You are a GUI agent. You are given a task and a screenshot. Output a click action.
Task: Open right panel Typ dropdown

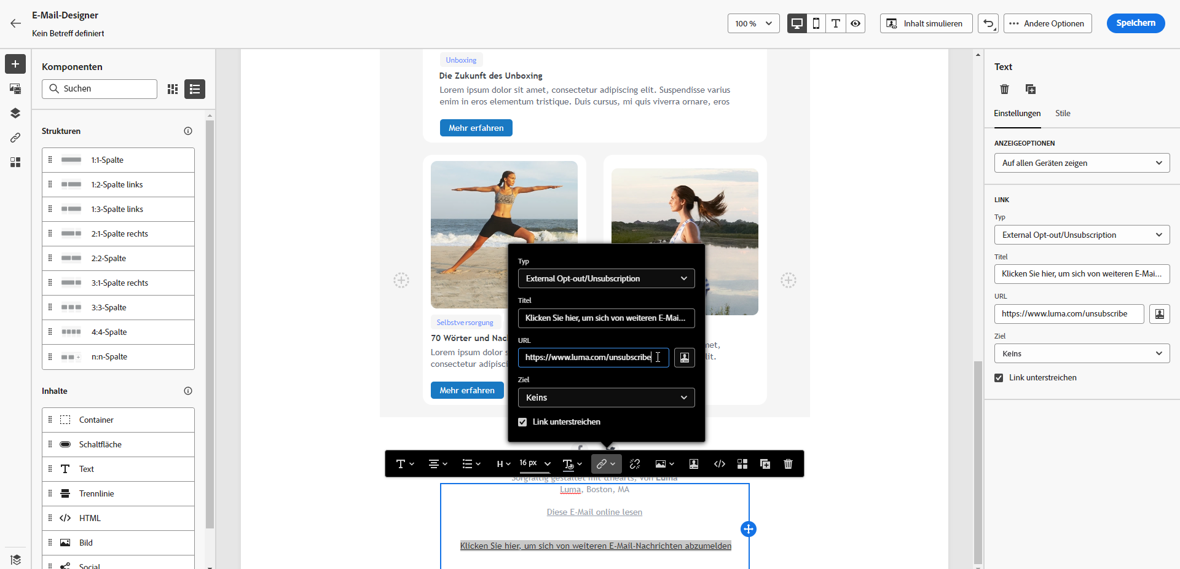point(1082,235)
